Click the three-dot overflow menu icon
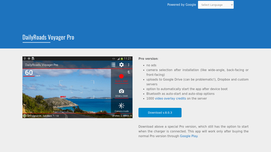 (x=129, y=65)
